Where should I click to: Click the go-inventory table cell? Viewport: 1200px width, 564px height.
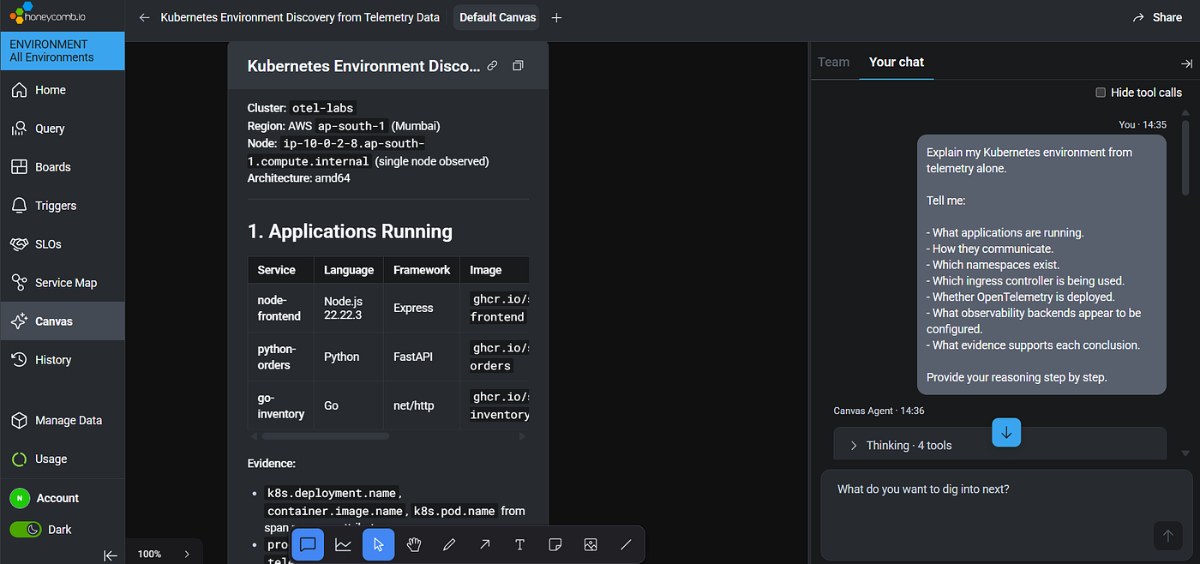click(281, 406)
